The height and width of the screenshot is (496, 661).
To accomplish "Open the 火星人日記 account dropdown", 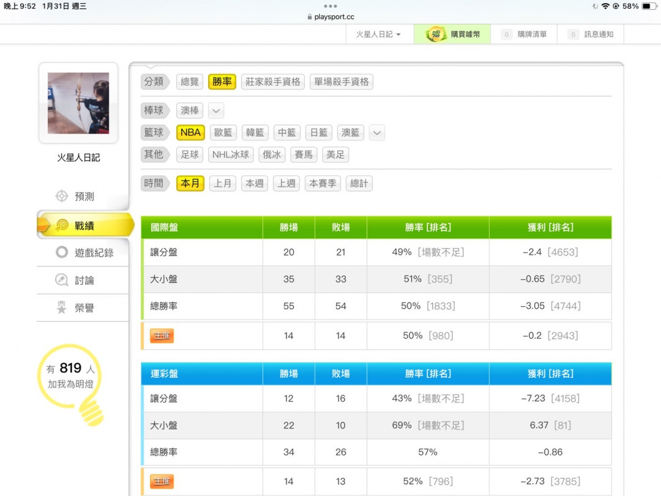I will click(378, 34).
